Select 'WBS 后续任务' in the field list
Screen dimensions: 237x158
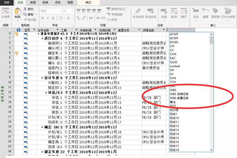(x=179, y=94)
